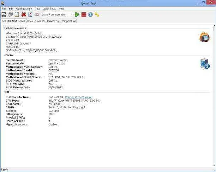Open the Current configuration dropdown
The image size is (216, 172).
[57, 14]
